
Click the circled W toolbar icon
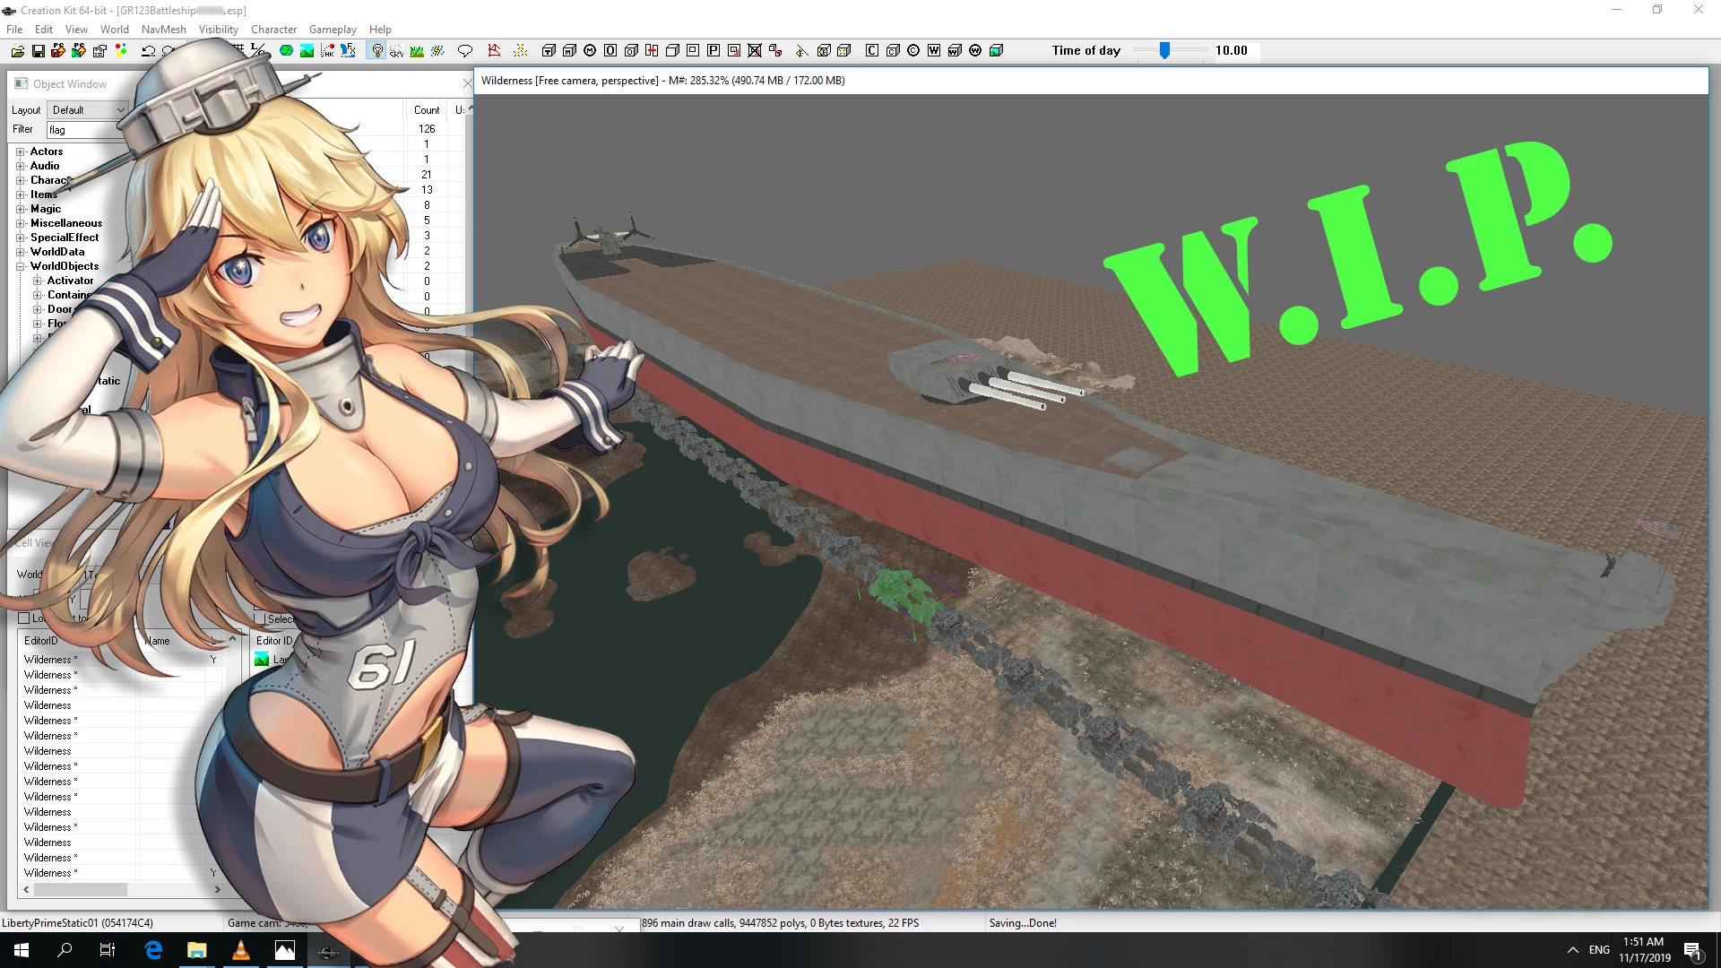(x=975, y=51)
